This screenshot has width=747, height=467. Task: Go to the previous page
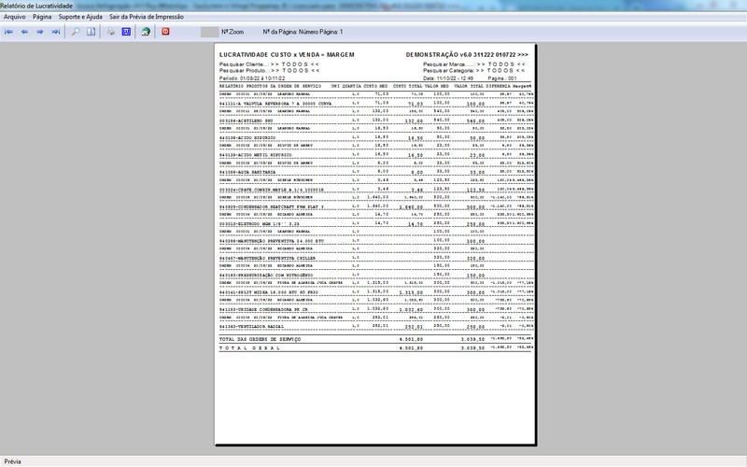click(x=25, y=32)
